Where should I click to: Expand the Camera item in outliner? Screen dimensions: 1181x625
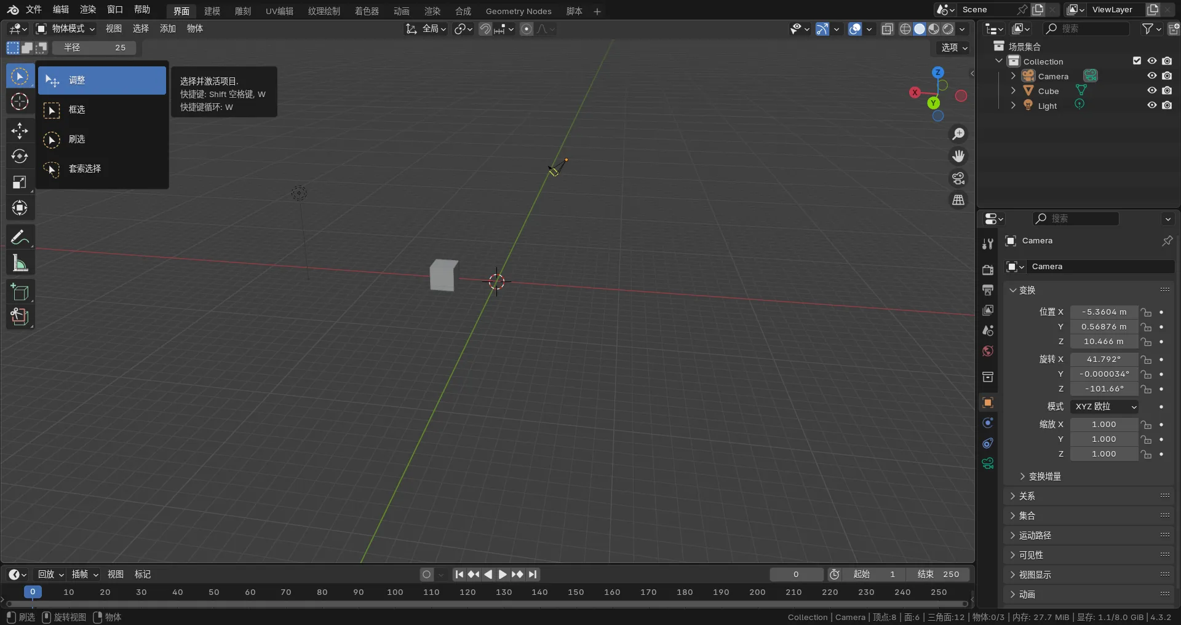tap(1013, 76)
